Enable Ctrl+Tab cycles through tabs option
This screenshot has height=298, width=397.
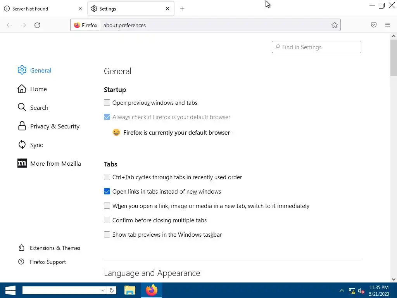coord(107,177)
